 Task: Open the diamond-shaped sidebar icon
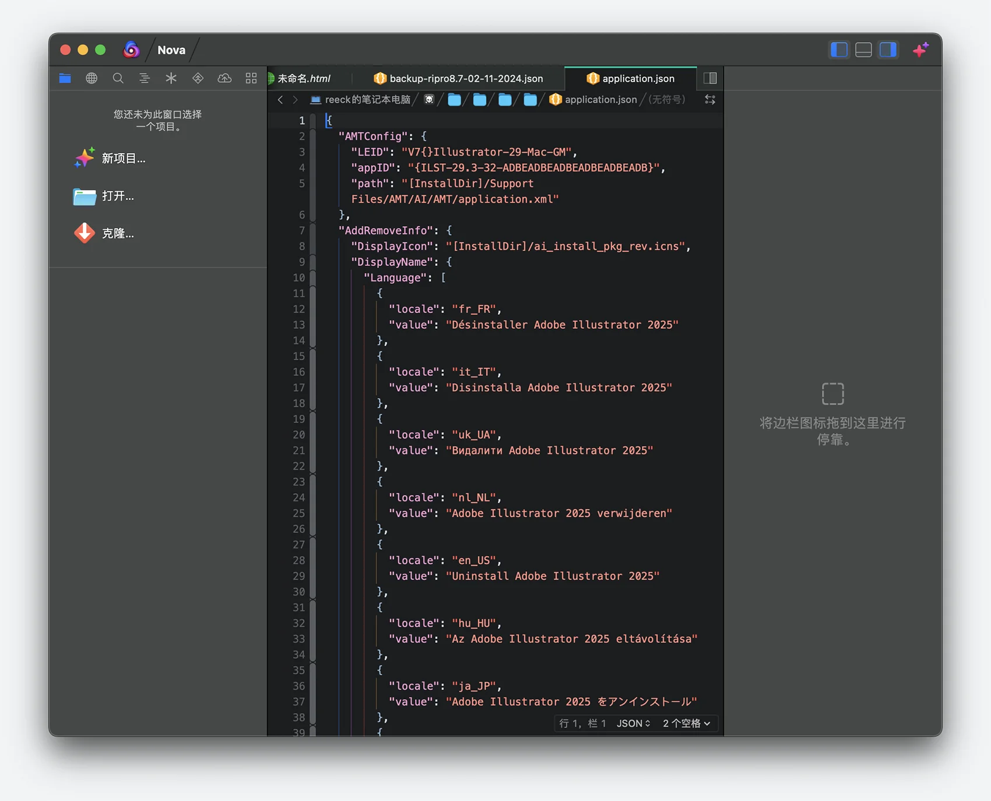(198, 78)
